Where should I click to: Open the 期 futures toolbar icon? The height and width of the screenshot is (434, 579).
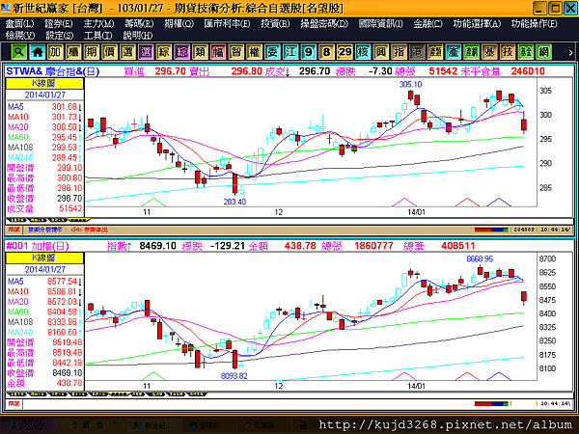click(92, 52)
